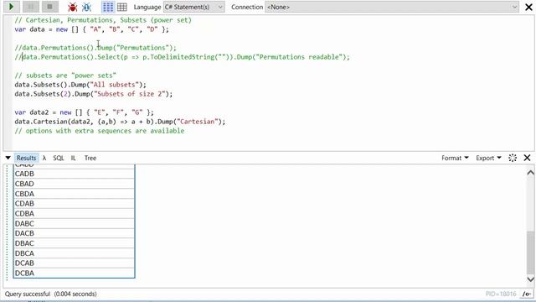Click the blue bug debug icon
The width and height of the screenshot is (536, 302).
tap(86, 7)
